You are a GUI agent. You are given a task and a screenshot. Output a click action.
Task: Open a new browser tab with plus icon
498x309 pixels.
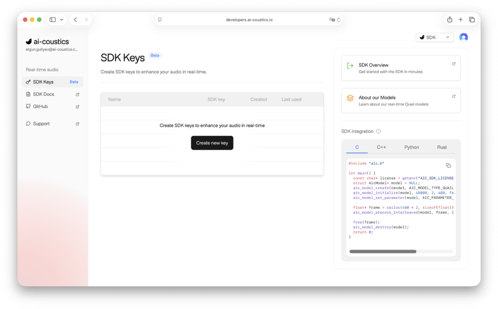point(461,19)
